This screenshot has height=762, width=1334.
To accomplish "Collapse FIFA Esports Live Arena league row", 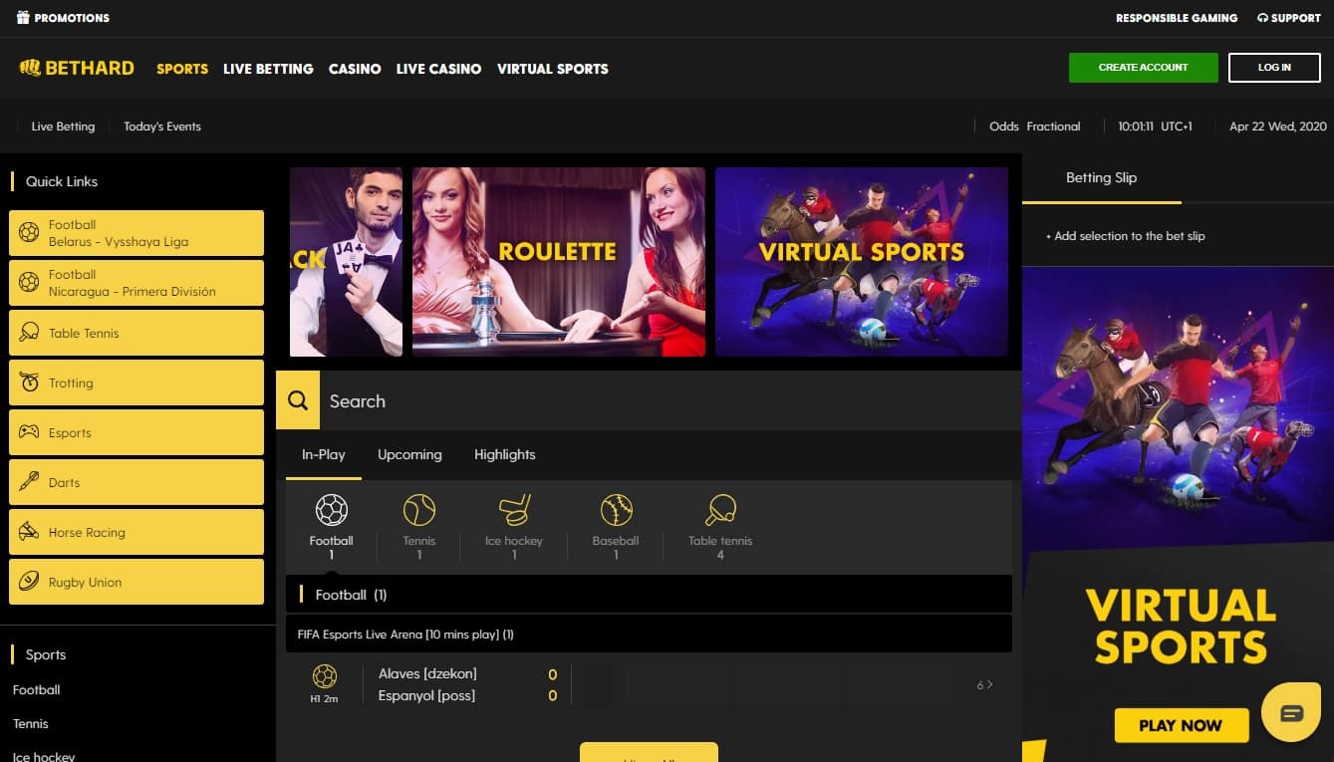I will point(649,634).
